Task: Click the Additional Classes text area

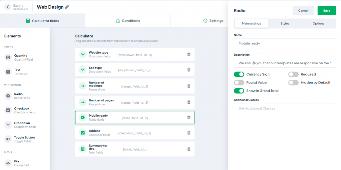Action: [285, 112]
